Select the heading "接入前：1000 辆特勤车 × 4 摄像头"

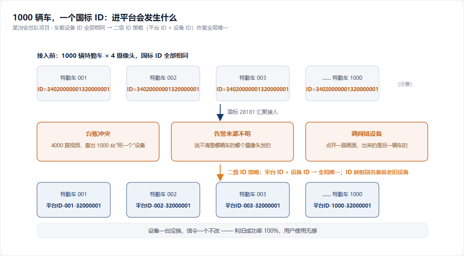coord(112,56)
